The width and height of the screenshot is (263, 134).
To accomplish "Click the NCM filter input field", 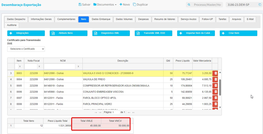I will pyautogui.click(x=60, y=67).
